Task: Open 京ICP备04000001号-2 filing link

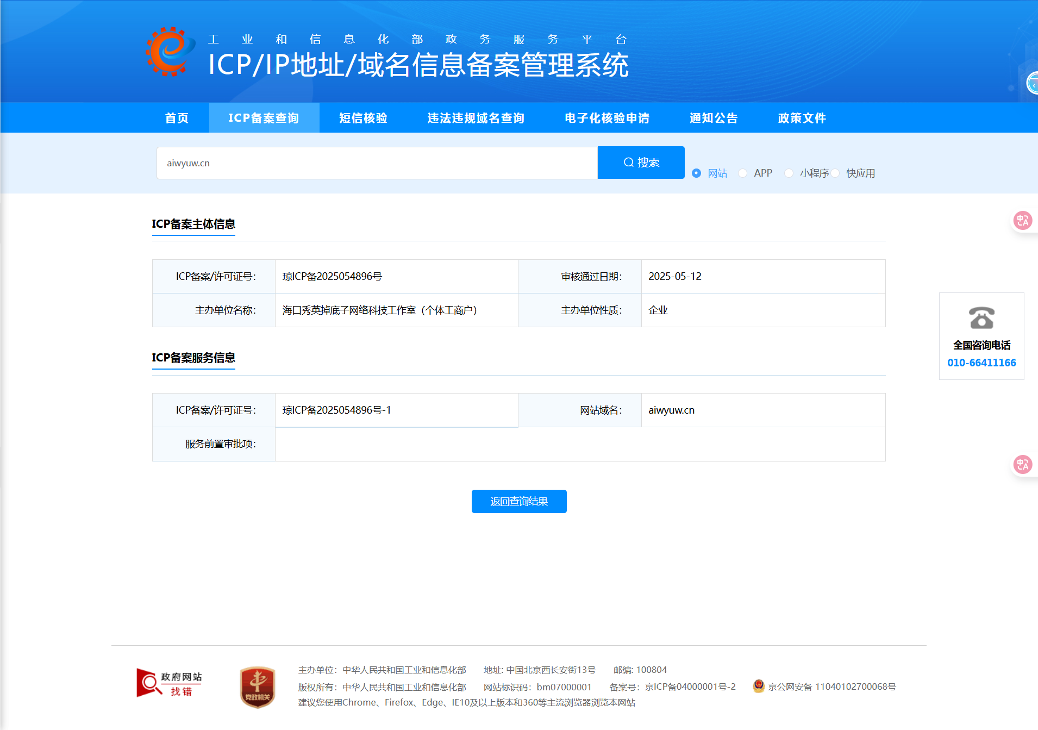Action: 690,687
